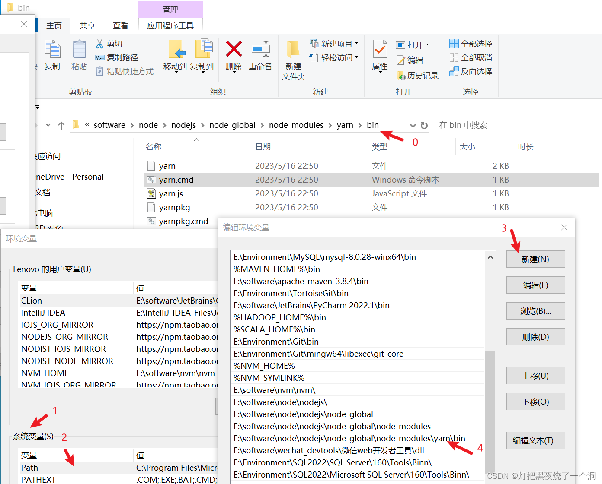Open the address bar history dropdown

(413, 125)
